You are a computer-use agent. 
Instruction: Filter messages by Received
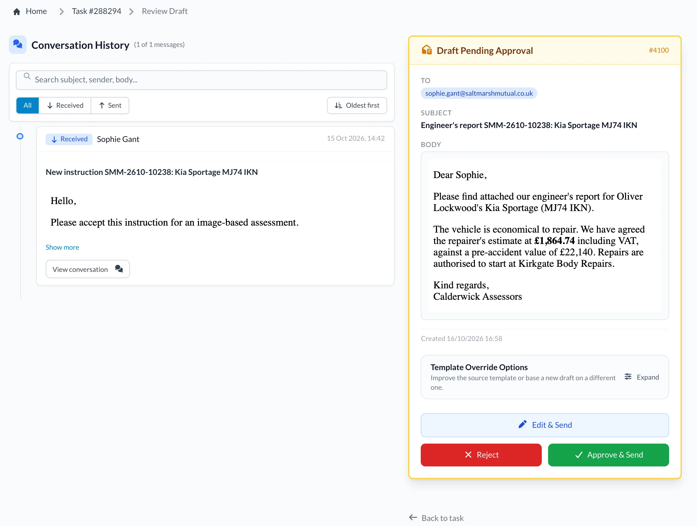point(65,106)
